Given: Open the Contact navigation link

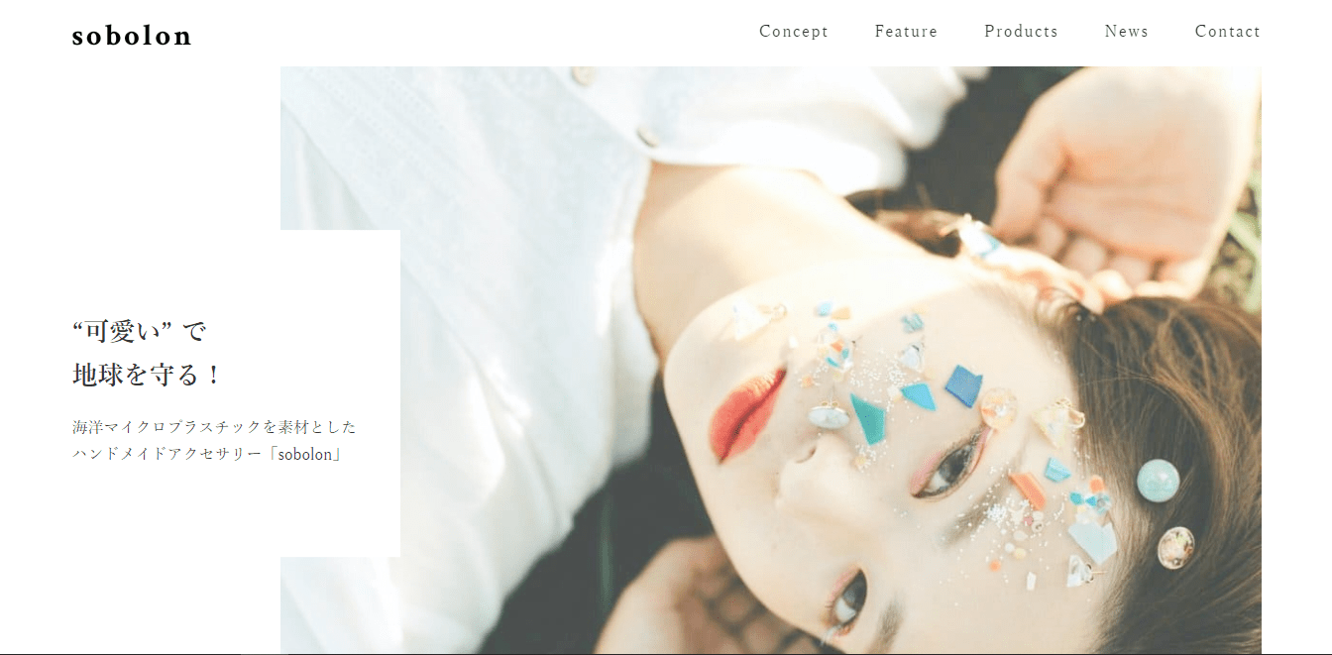Looking at the screenshot, I should coord(1227,32).
